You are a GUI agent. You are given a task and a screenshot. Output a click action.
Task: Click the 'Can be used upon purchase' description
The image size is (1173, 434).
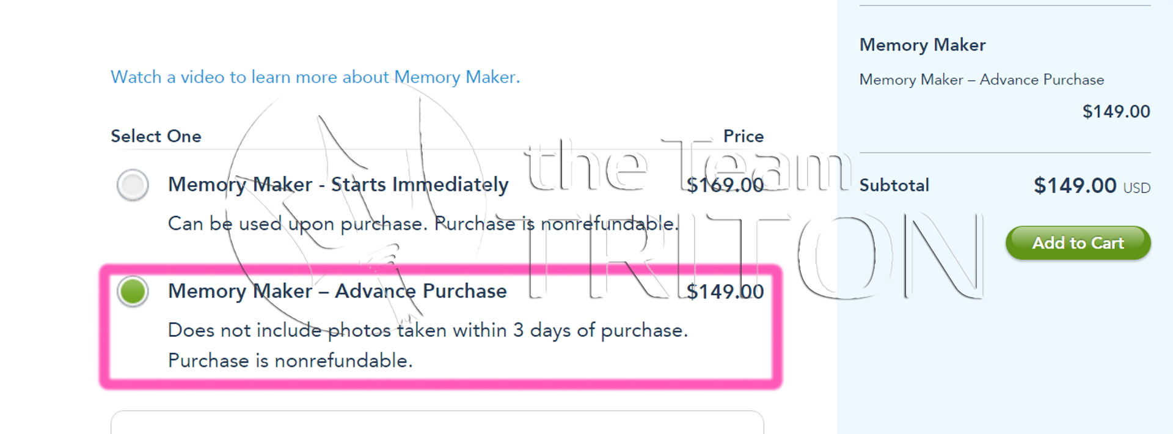pos(423,224)
